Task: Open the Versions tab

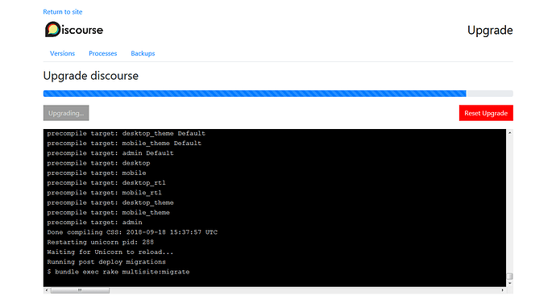Action: coord(62,53)
